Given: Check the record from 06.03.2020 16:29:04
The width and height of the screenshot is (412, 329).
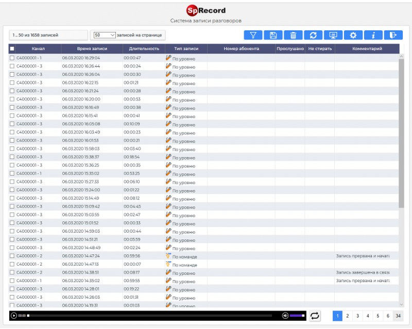Looking at the screenshot, I should pyautogui.click(x=12, y=58).
